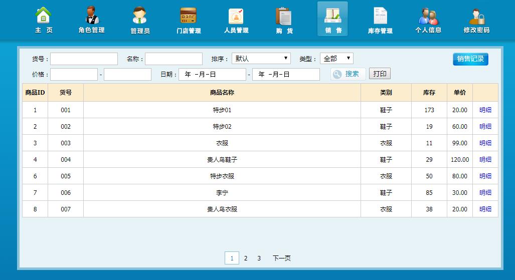The height and width of the screenshot is (280, 515).
Task: Click 下一页 next page link
Action: (x=281, y=258)
